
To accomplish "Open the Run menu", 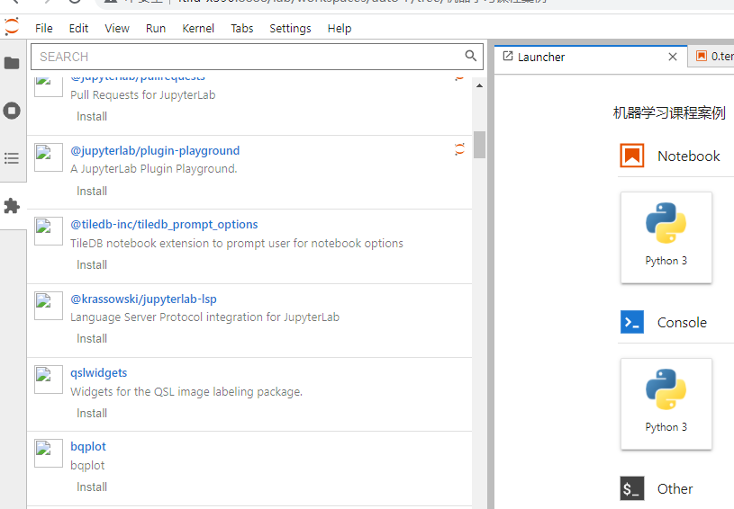I will tap(156, 29).
